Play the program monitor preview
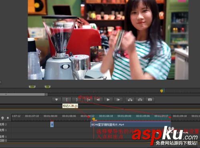This screenshot has height=148, width=200. [108, 100]
